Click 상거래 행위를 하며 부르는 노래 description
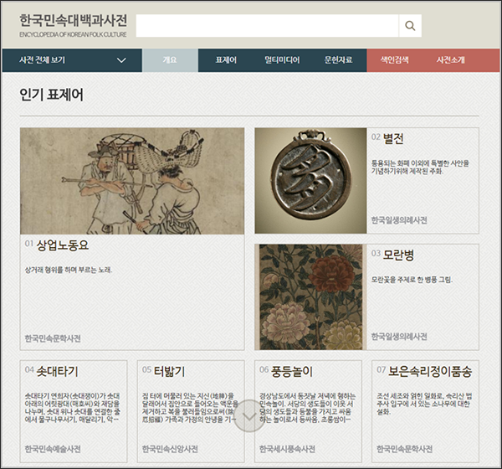The height and width of the screenshot is (469, 502). (69, 270)
